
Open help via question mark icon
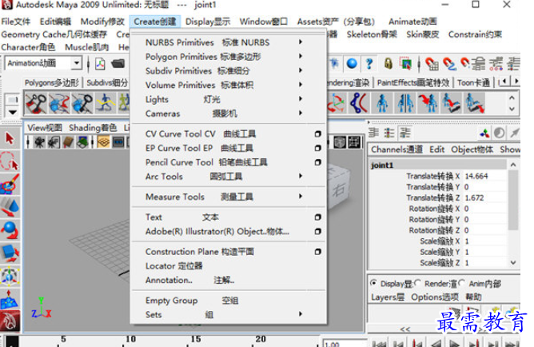(369, 63)
